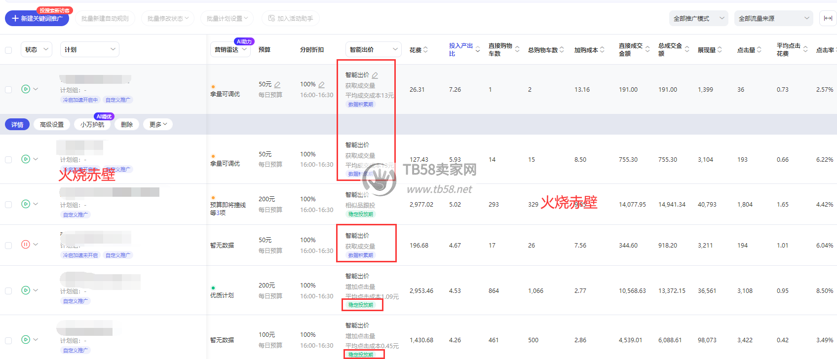Select the checkbox for the paused plan row
837x359 pixels.
[x=8, y=246]
